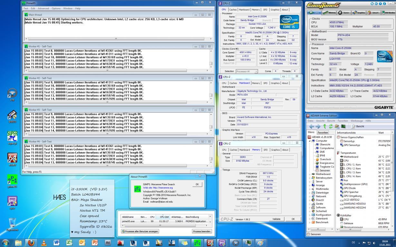396x247 pixels.
Task: Open @BIOS desktop shortcut
Action: (12, 116)
